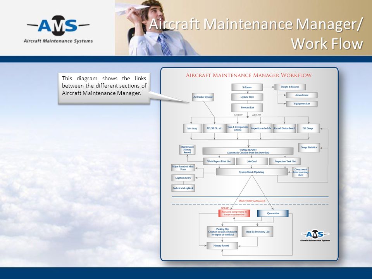372x279 pixels.
Task: Click the left 'ADJUST' label under Forecast List
Action: pos(238,115)
